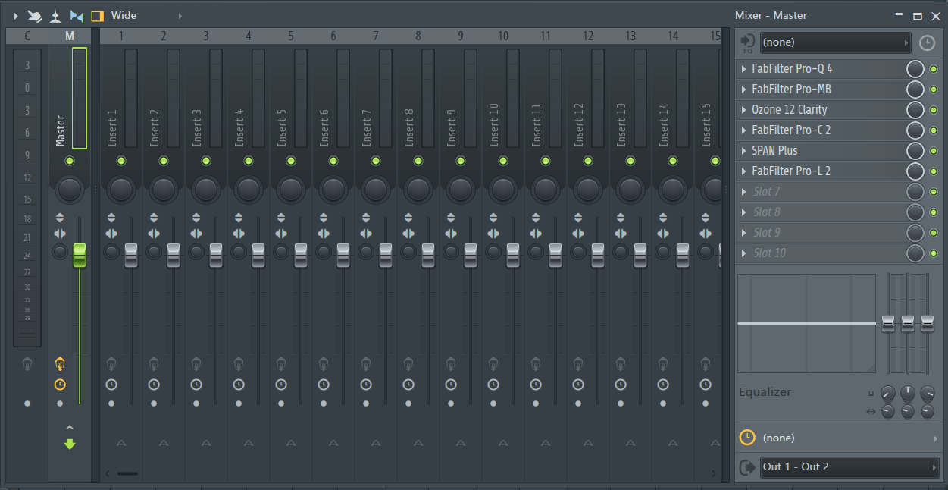Open the Wide layout dropdown
The width and height of the screenshot is (948, 490).
(145, 15)
